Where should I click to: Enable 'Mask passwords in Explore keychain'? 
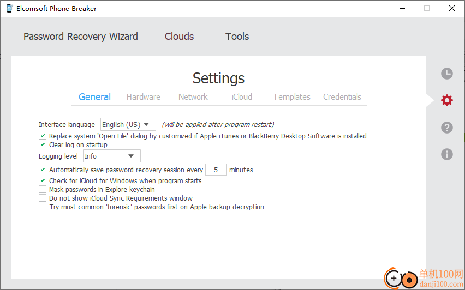pyautogui.click(x=43, y=189)
